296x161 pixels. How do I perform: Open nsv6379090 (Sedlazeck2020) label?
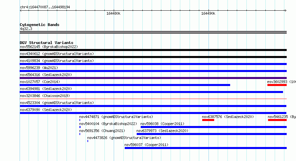click(46, 110)
